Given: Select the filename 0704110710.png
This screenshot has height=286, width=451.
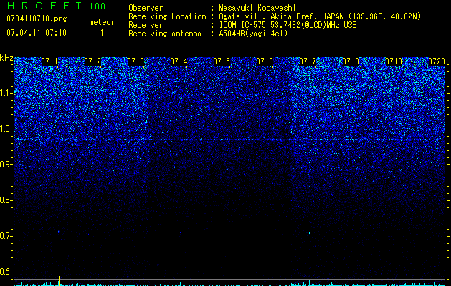Looking at the screenshot, I should (37, 19).
